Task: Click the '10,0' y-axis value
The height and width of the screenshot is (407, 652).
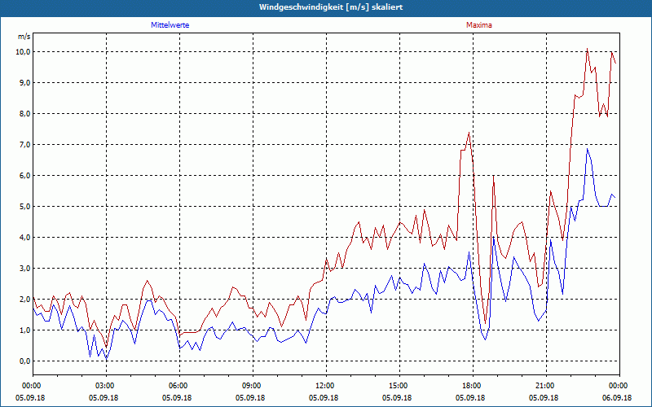Action: click(x=24, y=52)
